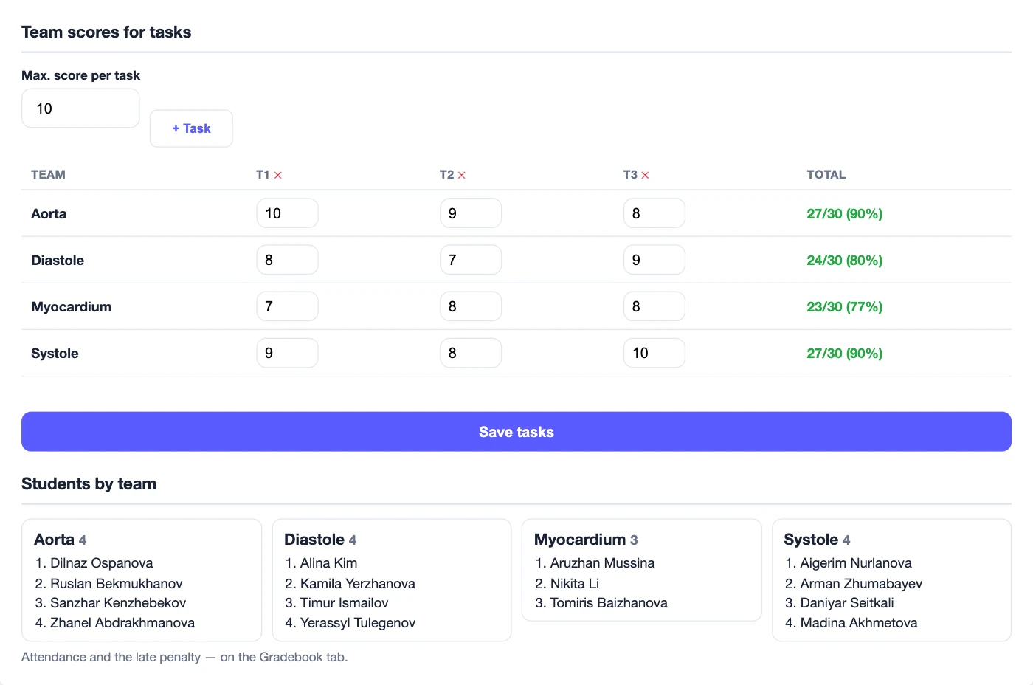Click the Gradebook tab attendance note
Viewport: 1033px width, 685px height.
point(184,657)
